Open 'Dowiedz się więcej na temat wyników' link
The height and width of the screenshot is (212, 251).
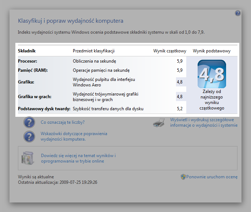pos(78,158)
